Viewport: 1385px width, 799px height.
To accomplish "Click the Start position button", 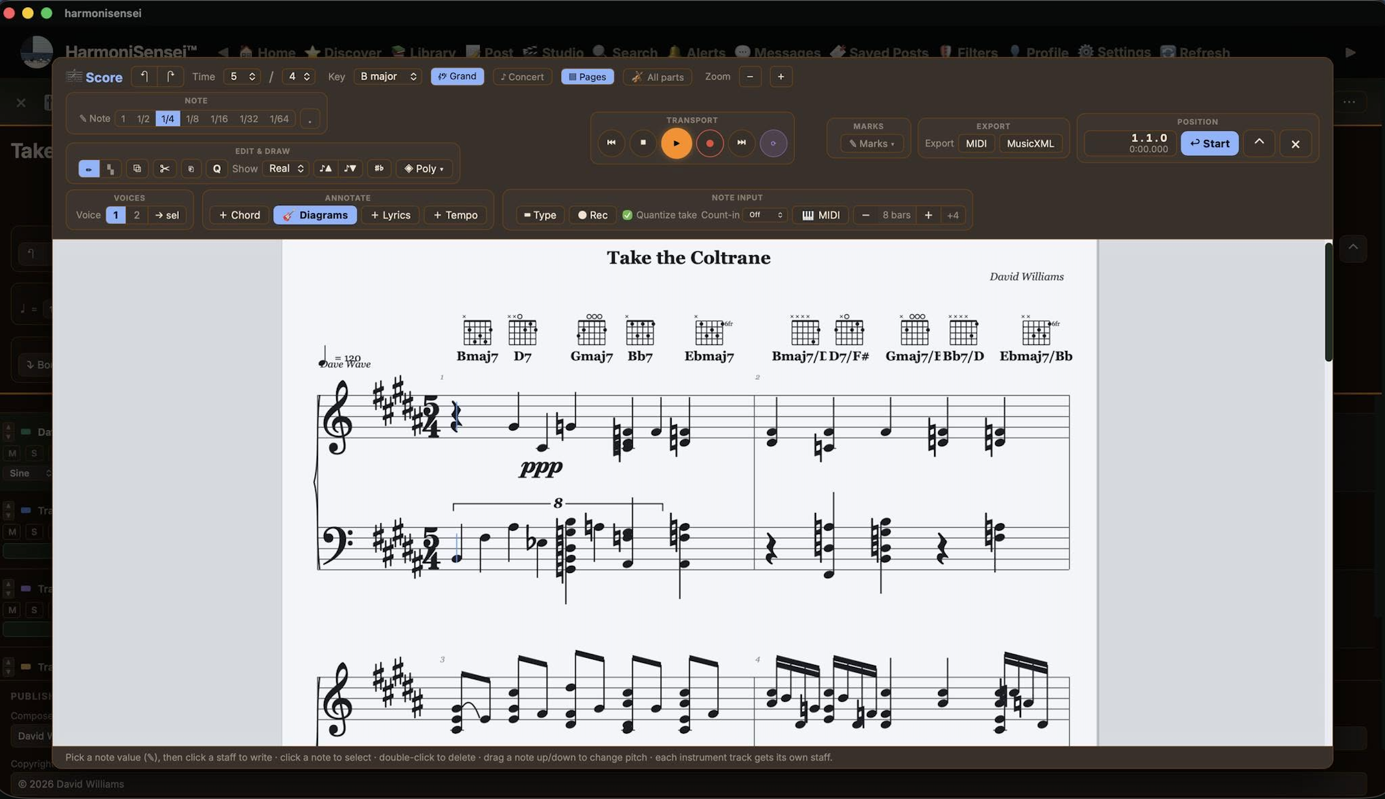I will tap(1209, 144).
